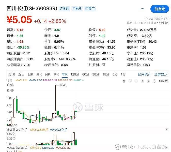This screenshot has height=152, width=171.
Task: Zoom out the chart with minus icon
Action: click(x=136, y=81)
